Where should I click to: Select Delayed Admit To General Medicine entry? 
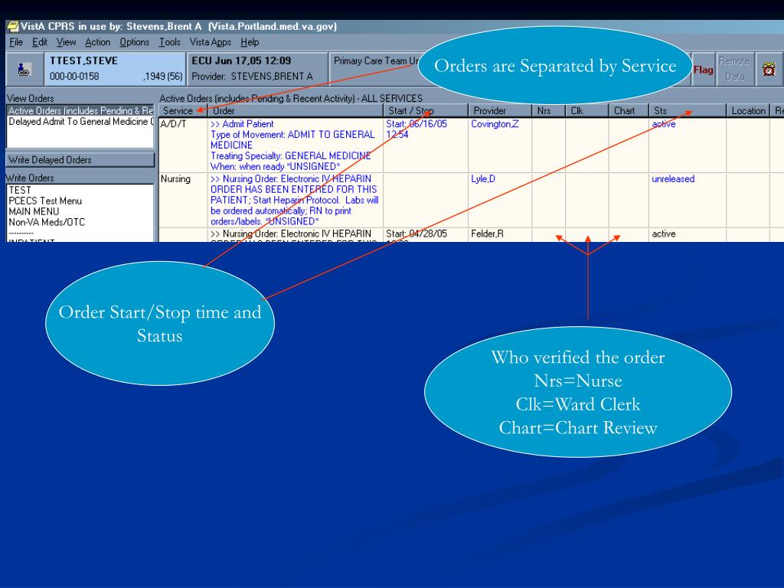[x=80, y=122]
